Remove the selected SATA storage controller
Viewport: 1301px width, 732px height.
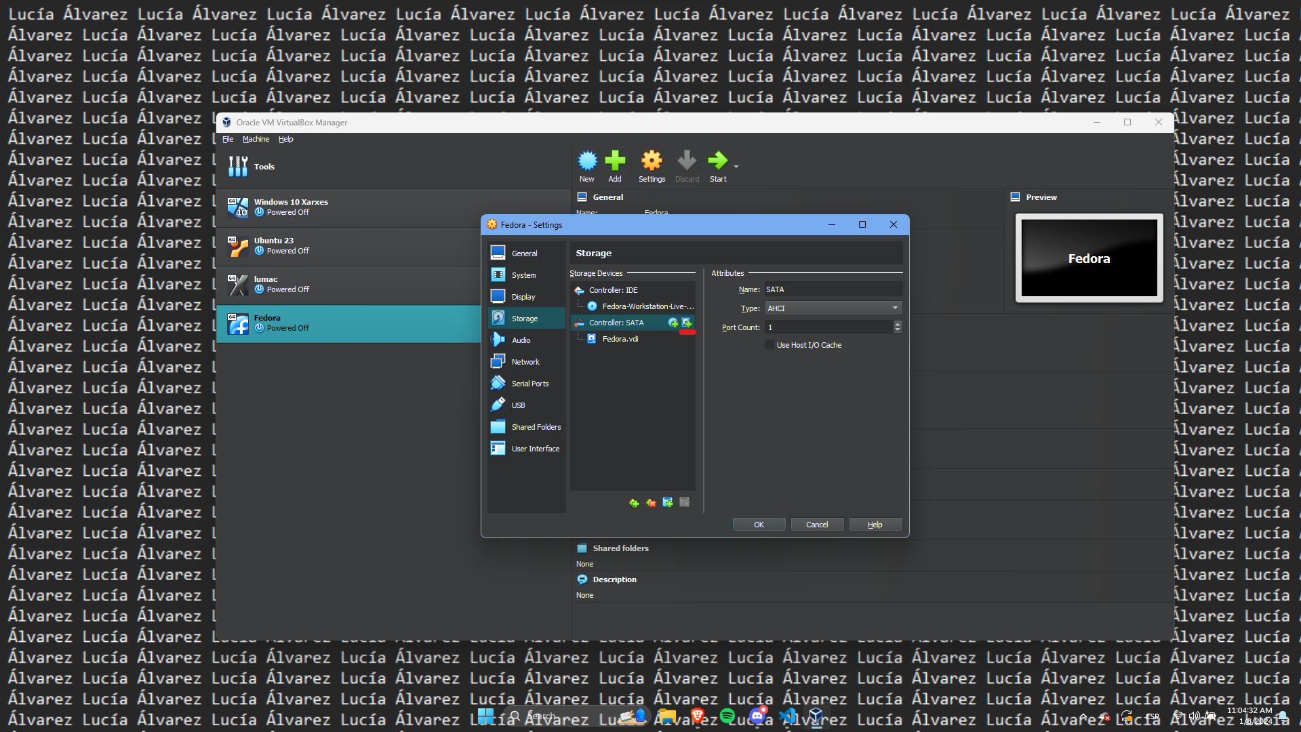click(651, 502)
